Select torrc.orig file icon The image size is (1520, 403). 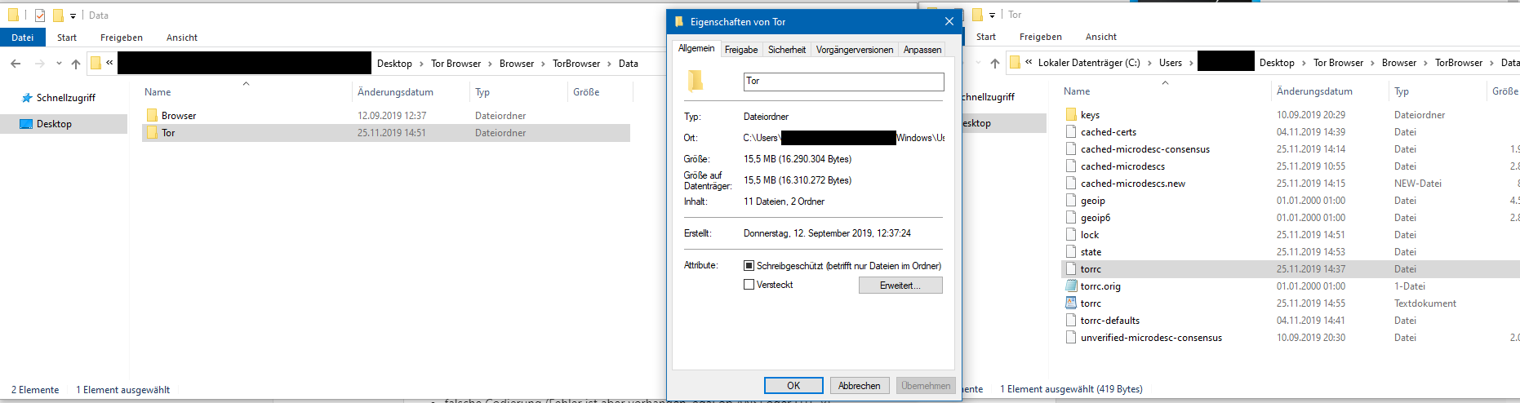1071,286
